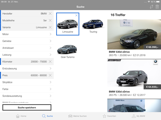Open the Sonderausstattung filter
This screenshot has height=120, width=161.
coord(27,96)
